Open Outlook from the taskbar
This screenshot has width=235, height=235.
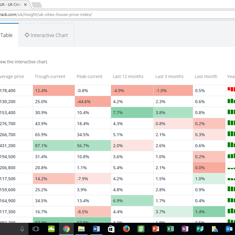point(229,229)
